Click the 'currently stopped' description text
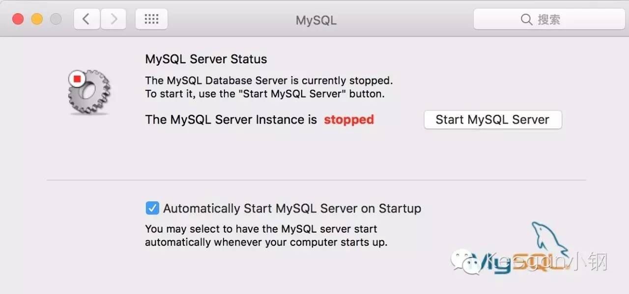This screenshot has height=294, width=629. click(x=269, y=80)
